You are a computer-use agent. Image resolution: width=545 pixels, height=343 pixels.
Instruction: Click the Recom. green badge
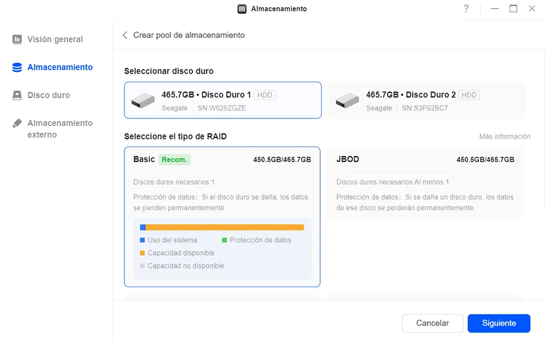[174, 160]
